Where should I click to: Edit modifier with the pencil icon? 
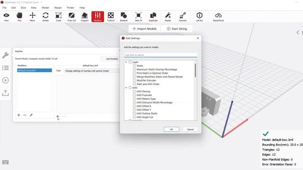pyautogui.click(x=31, y=115)
